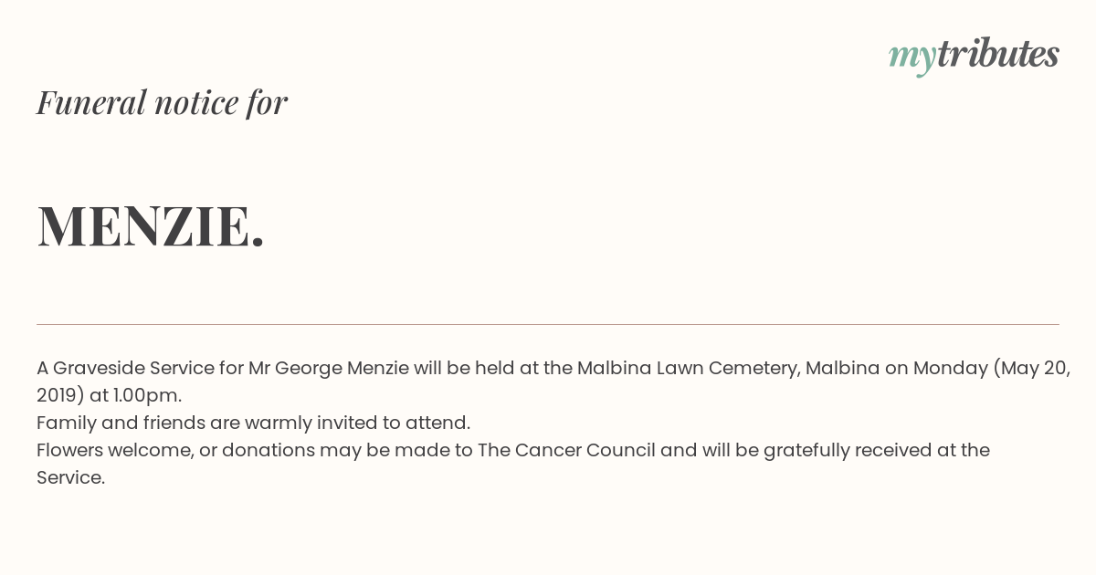This screenshot has width=1096, height=575.
Task: Click the green "my" part of logo
Action: (x=912, y=58)
